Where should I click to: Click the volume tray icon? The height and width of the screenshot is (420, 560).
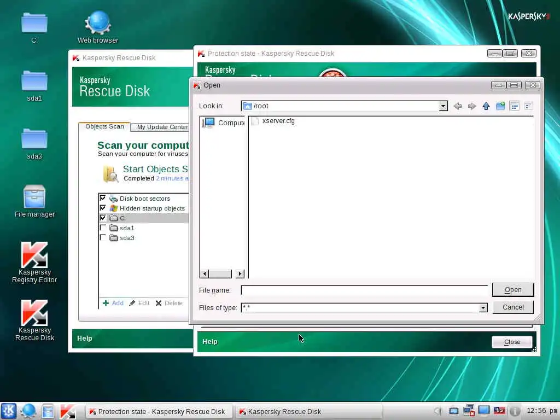(x=438, y=411)
